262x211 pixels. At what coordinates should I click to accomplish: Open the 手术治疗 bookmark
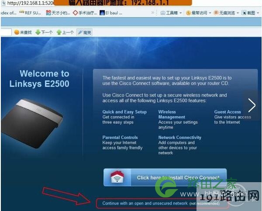(x=85, y=13)
